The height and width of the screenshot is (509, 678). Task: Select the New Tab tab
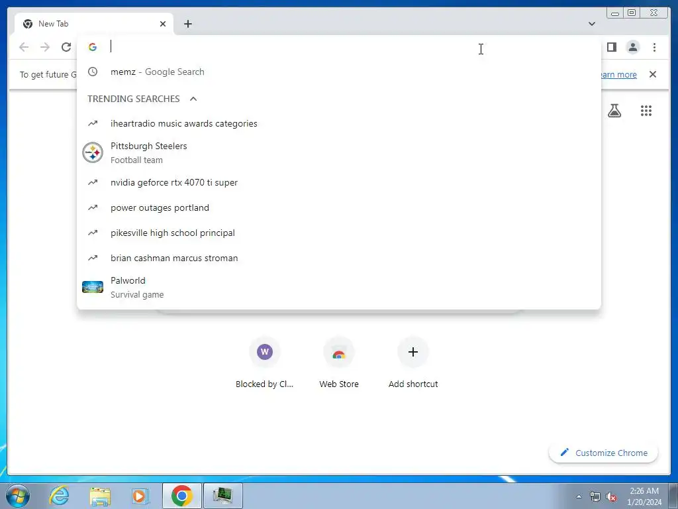point(93,24)
